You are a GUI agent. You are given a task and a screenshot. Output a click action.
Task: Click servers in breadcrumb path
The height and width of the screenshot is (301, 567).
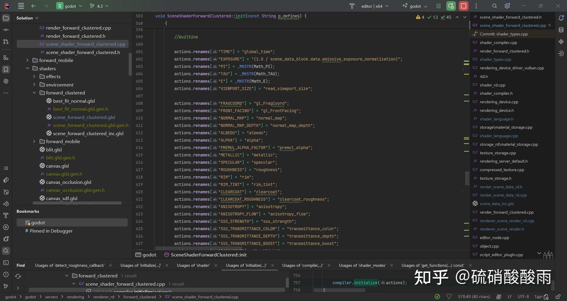click(x=51, y=297)
